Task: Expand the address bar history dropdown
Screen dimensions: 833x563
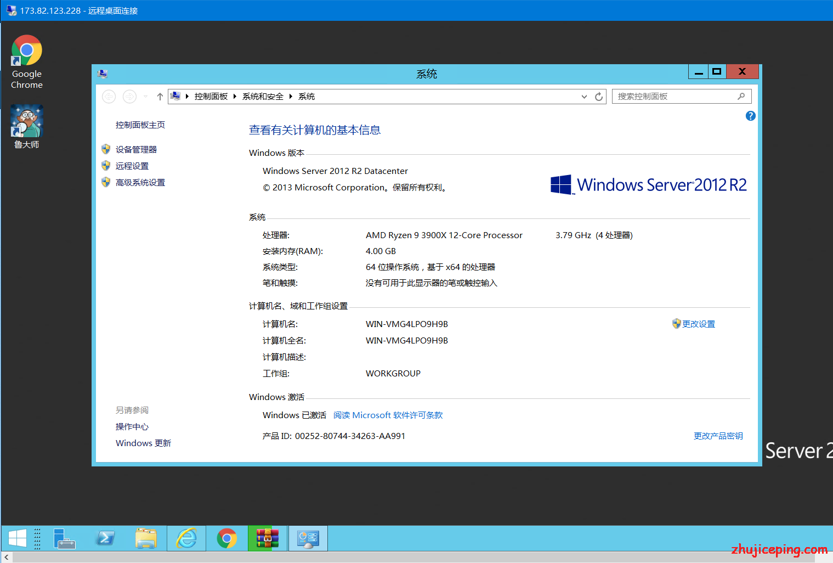Action: 584,97
